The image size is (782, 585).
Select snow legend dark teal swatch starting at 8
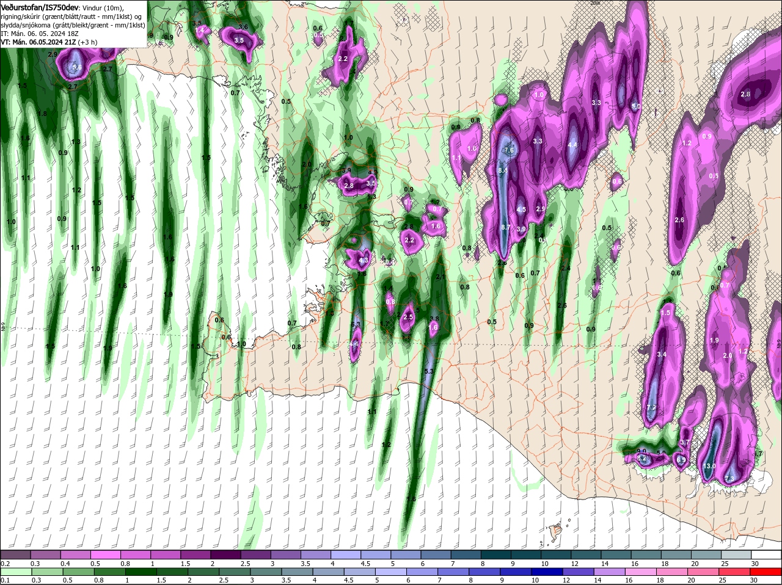click(497, 554)
